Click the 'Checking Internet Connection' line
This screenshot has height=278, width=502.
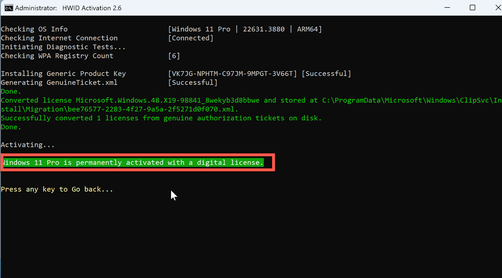[x=59, y=38]
